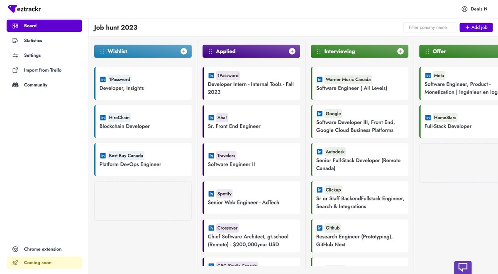Click LinkedIn icon on Meta card
Image resolution: width=498 pixels, height=274 pixels.
428,75
